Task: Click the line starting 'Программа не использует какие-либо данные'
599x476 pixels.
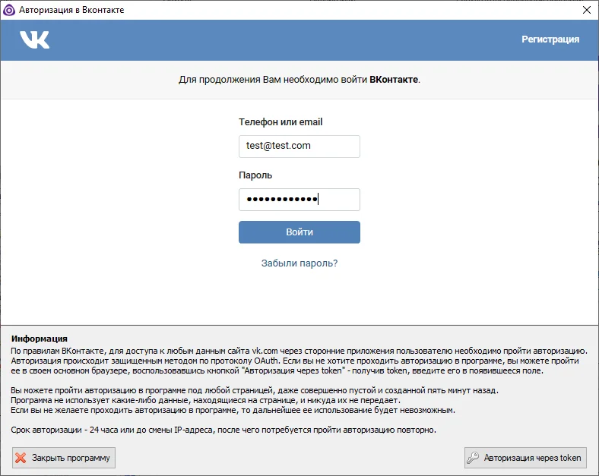Action: (205, 401)
